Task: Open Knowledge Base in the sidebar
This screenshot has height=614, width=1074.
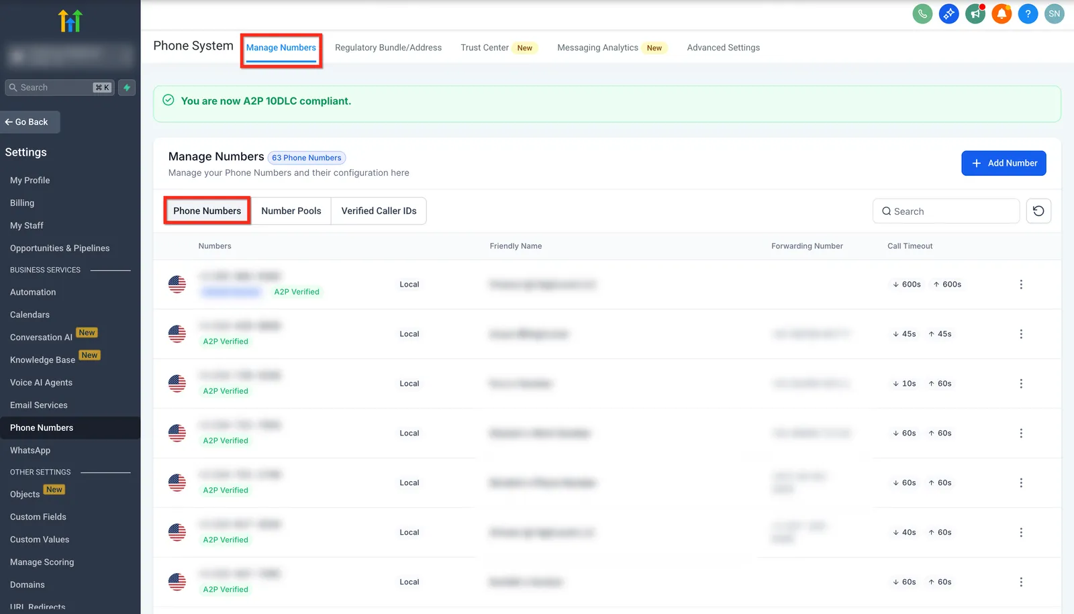Action: [43, 360]
